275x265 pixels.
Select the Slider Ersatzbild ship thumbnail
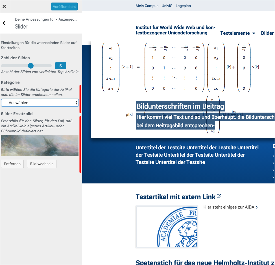(40, 146)
